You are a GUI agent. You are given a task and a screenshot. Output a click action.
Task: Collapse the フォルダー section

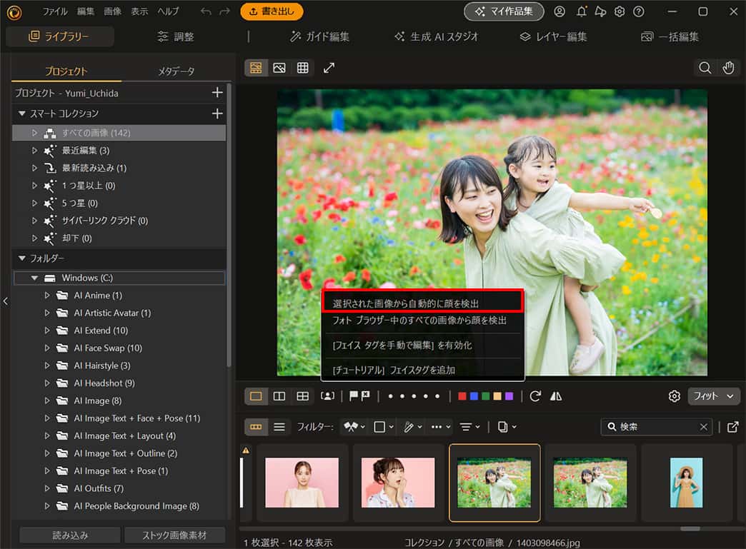coord(21,258)
